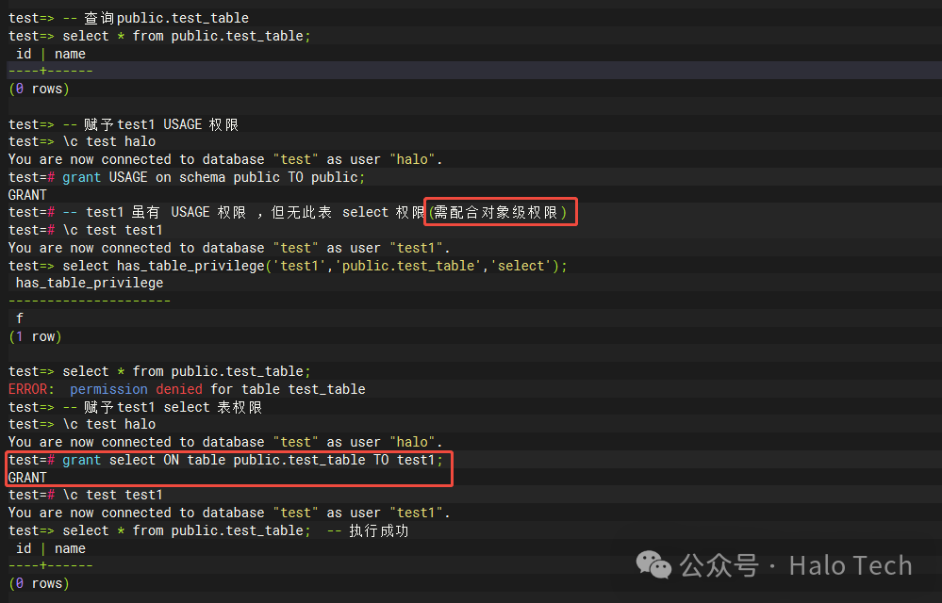942x603 pixels.
Task: Click the word "permission" in the error message
Action: 108,389
